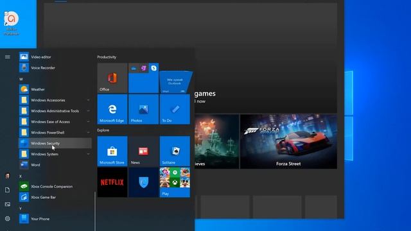Viewport: 411px width, 231px height.
Task: Click the user account avatar in Start sidebar
Action: click(8, 176)
